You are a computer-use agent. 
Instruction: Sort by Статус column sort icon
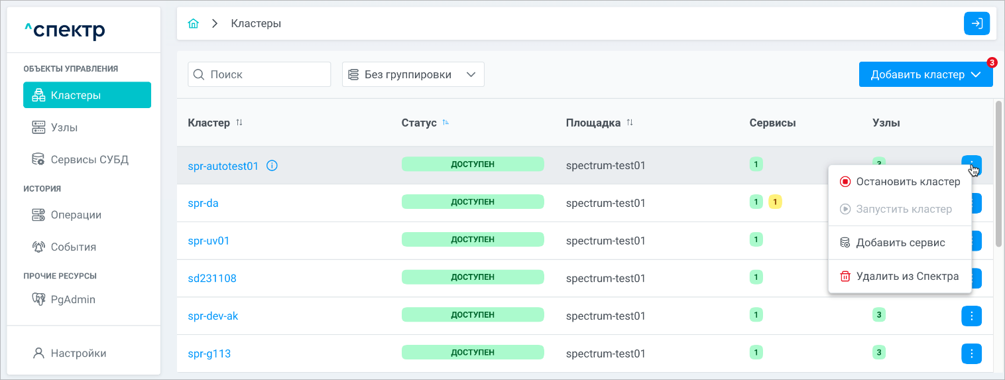pos(445,123)
